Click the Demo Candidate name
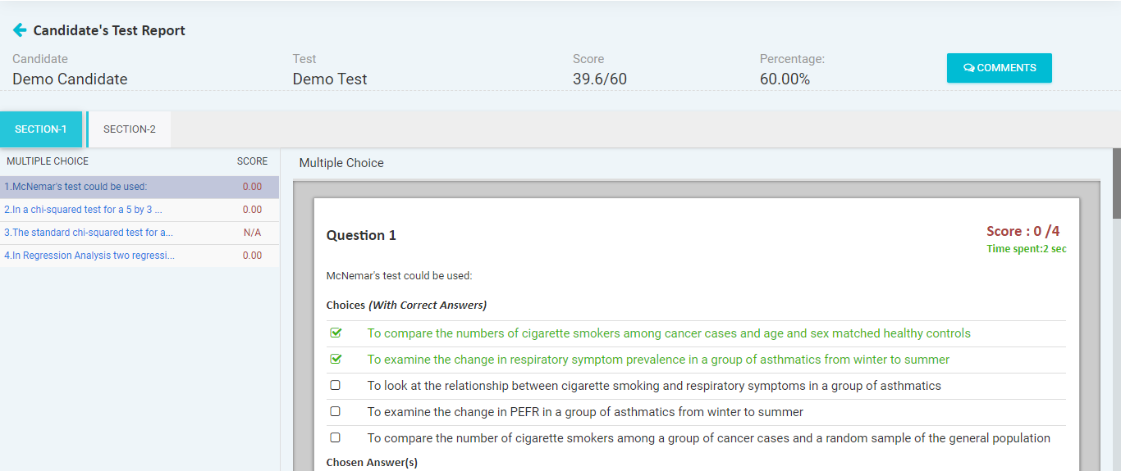 point(70,79)
